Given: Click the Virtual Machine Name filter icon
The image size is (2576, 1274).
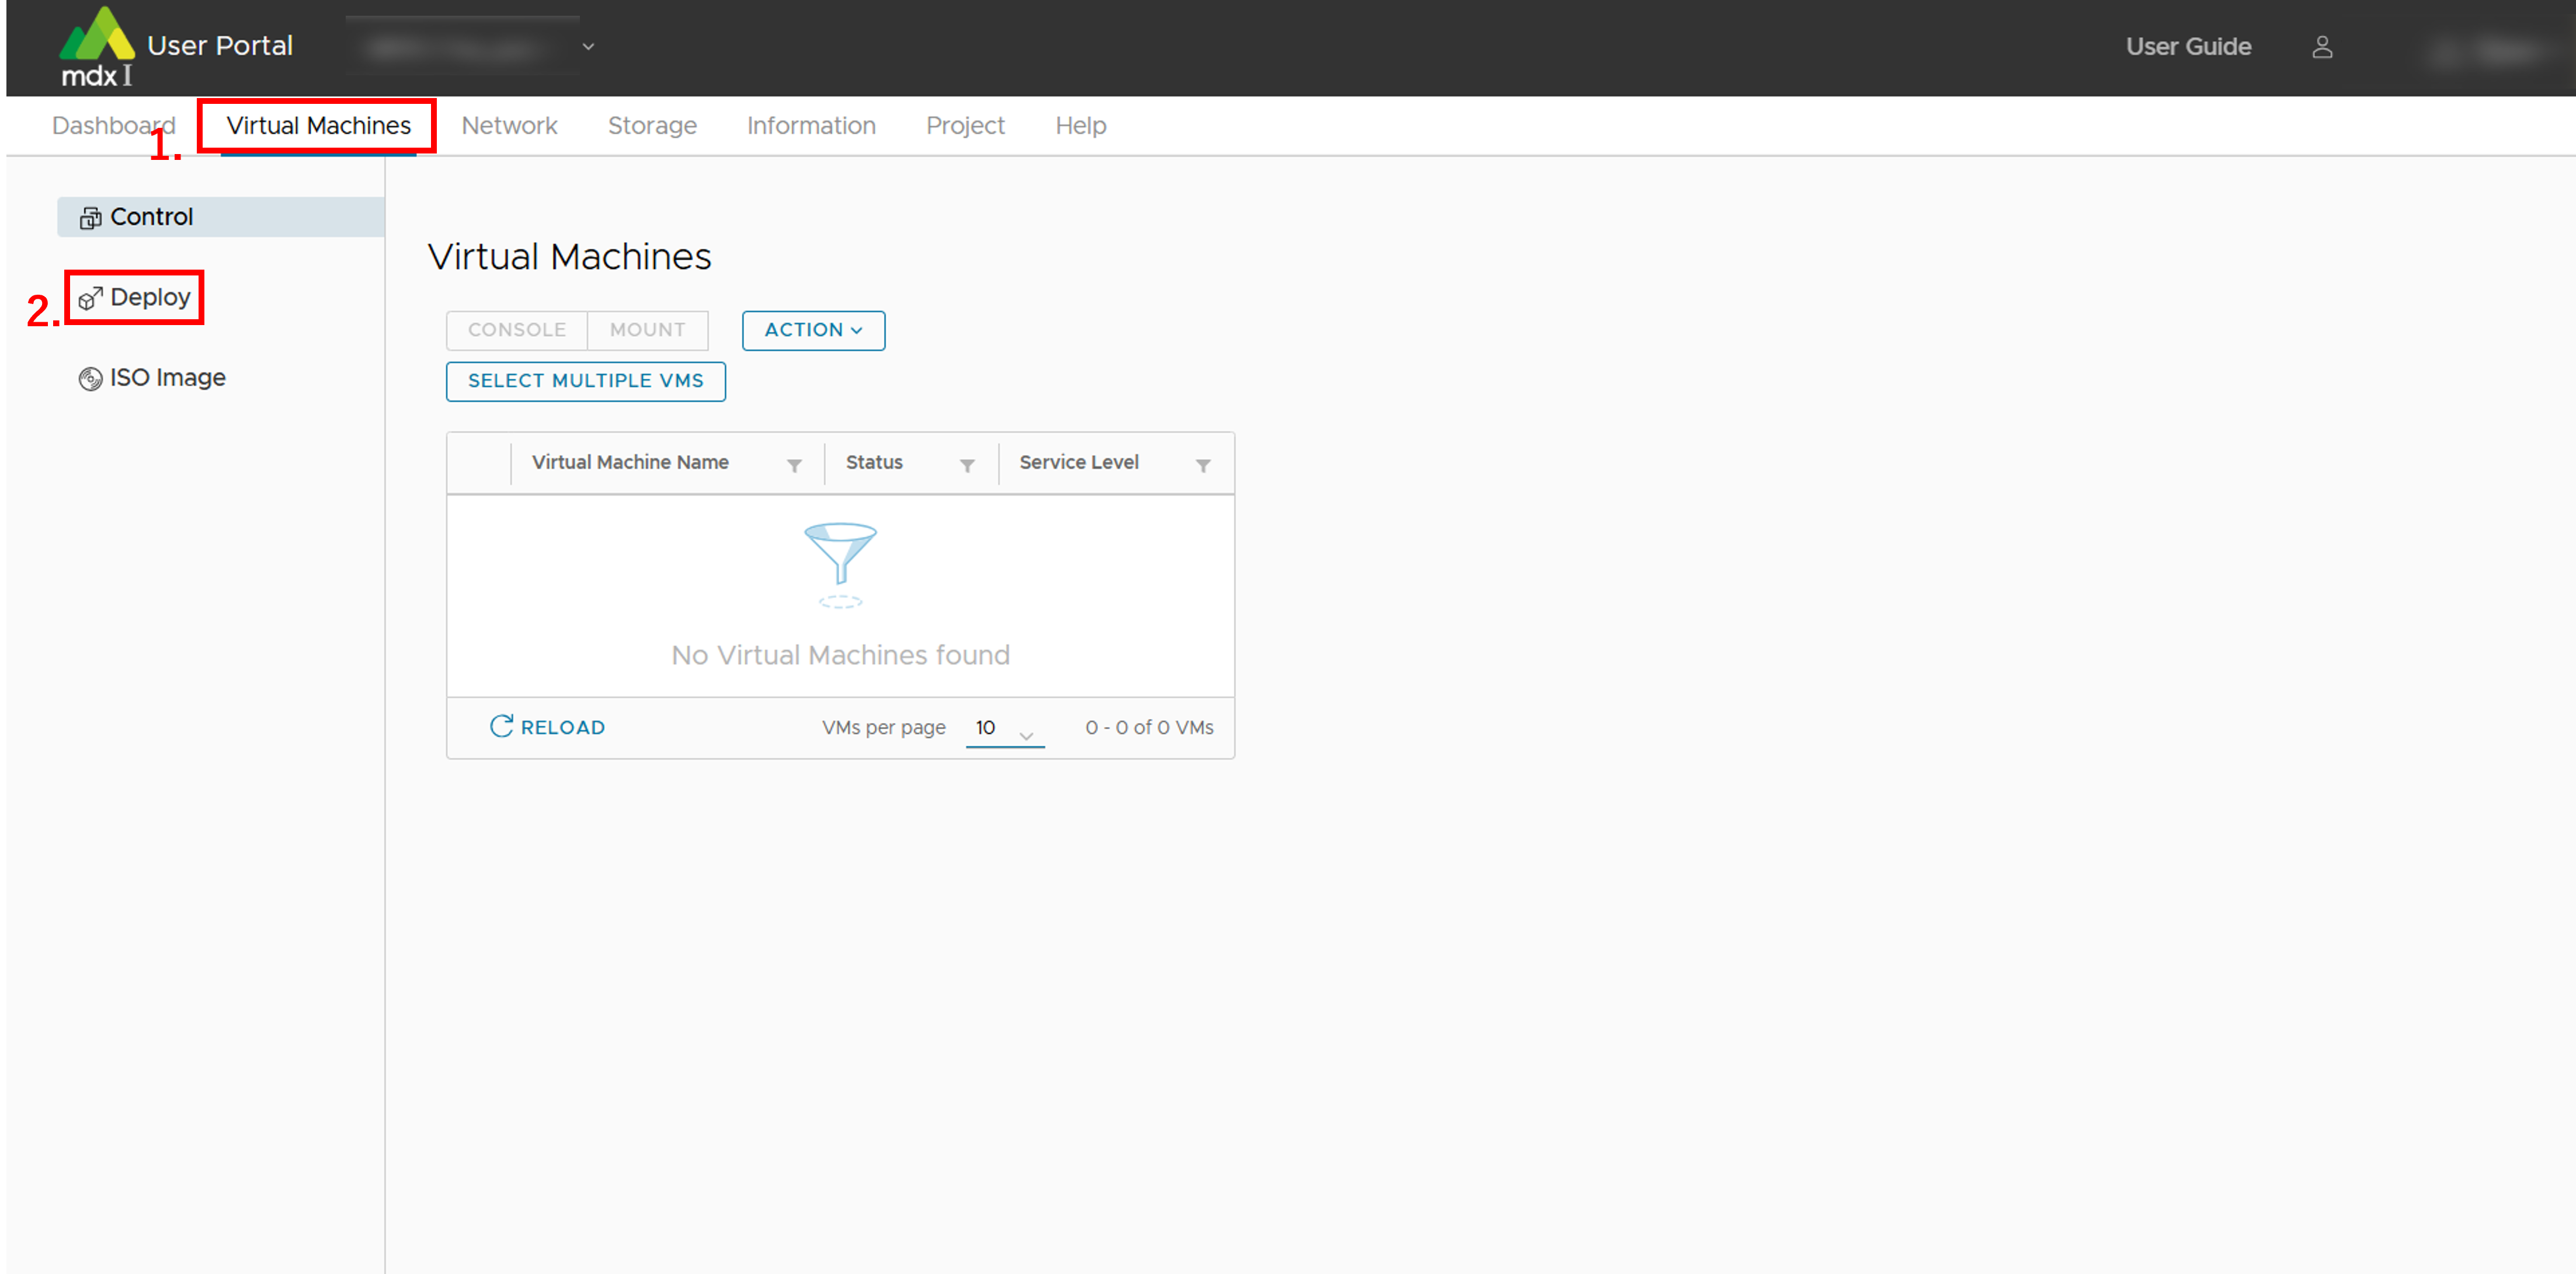Looking at the screenshot, I should tap(794, 466).
